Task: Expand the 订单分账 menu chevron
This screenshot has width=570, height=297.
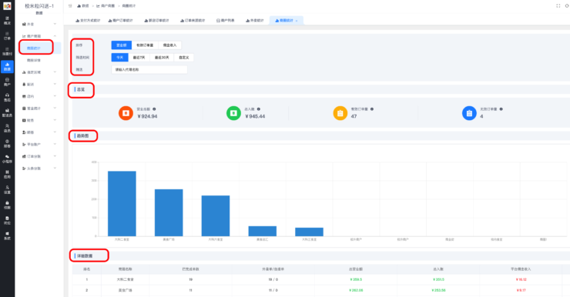Action: (55, 156)
